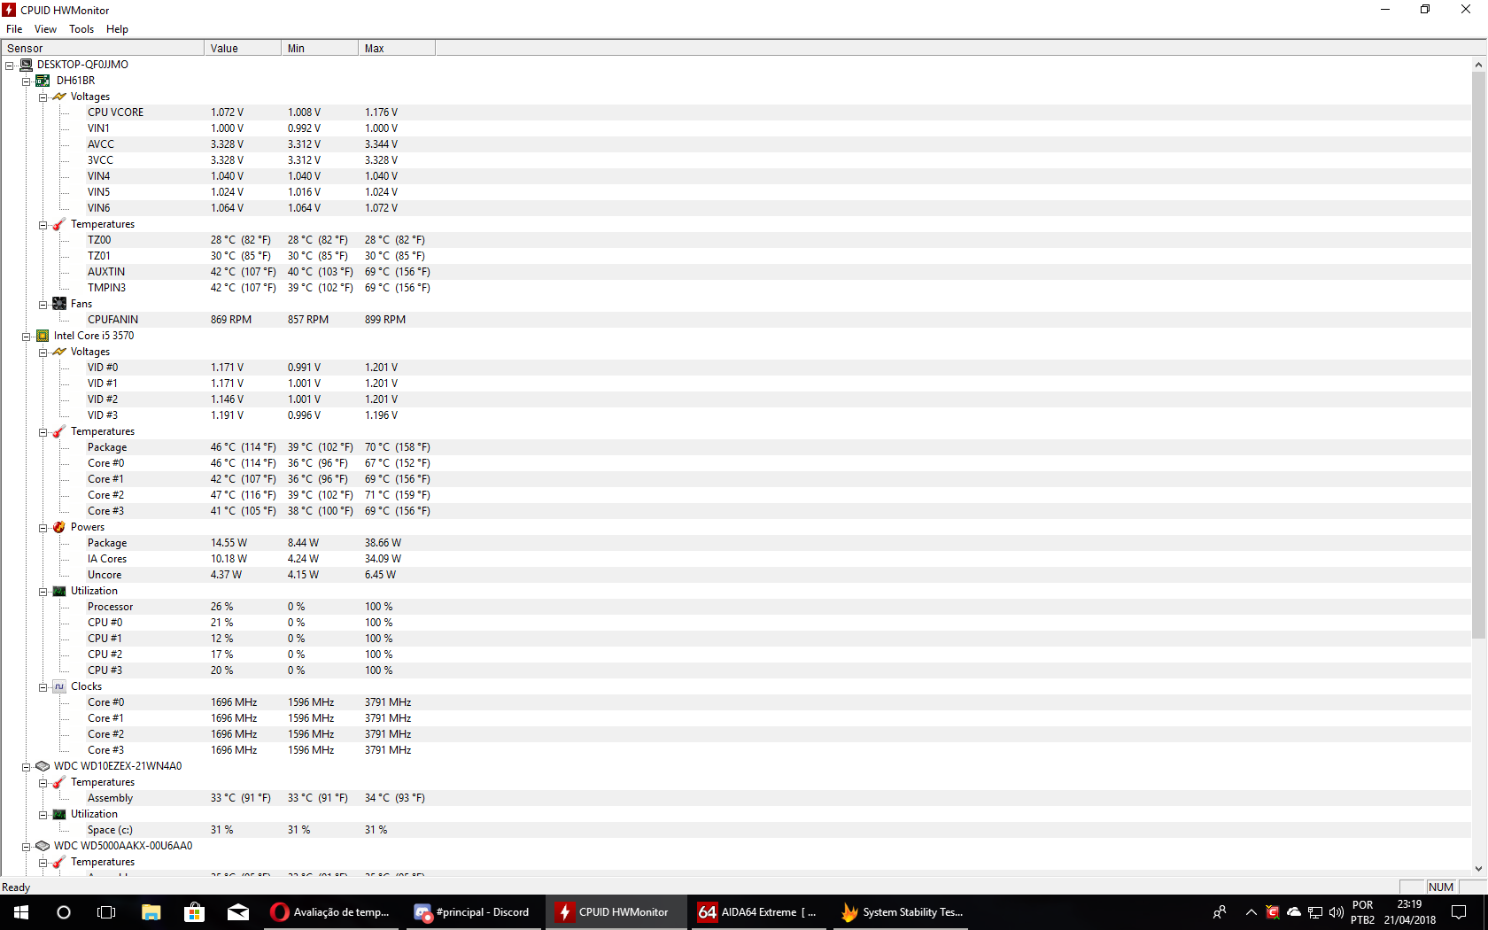
Task: Open the Windows Start menu
Action: point(21,912)
